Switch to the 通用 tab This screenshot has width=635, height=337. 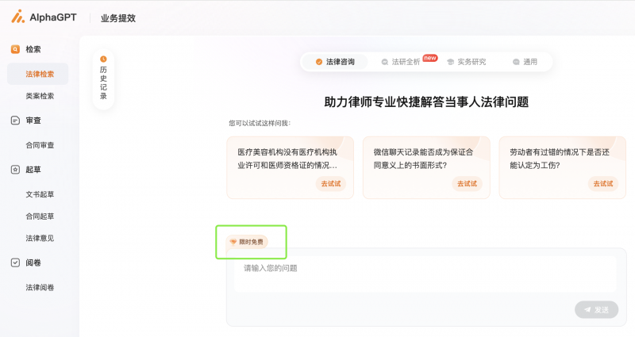click(525, 62)
